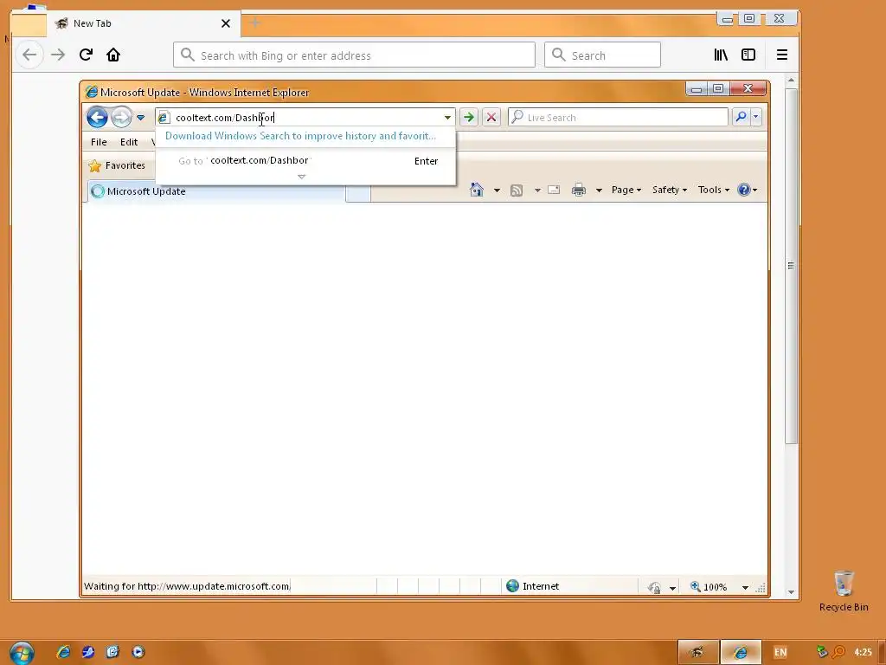
Task: Open the Favorites star button
Action: point(117,165)
